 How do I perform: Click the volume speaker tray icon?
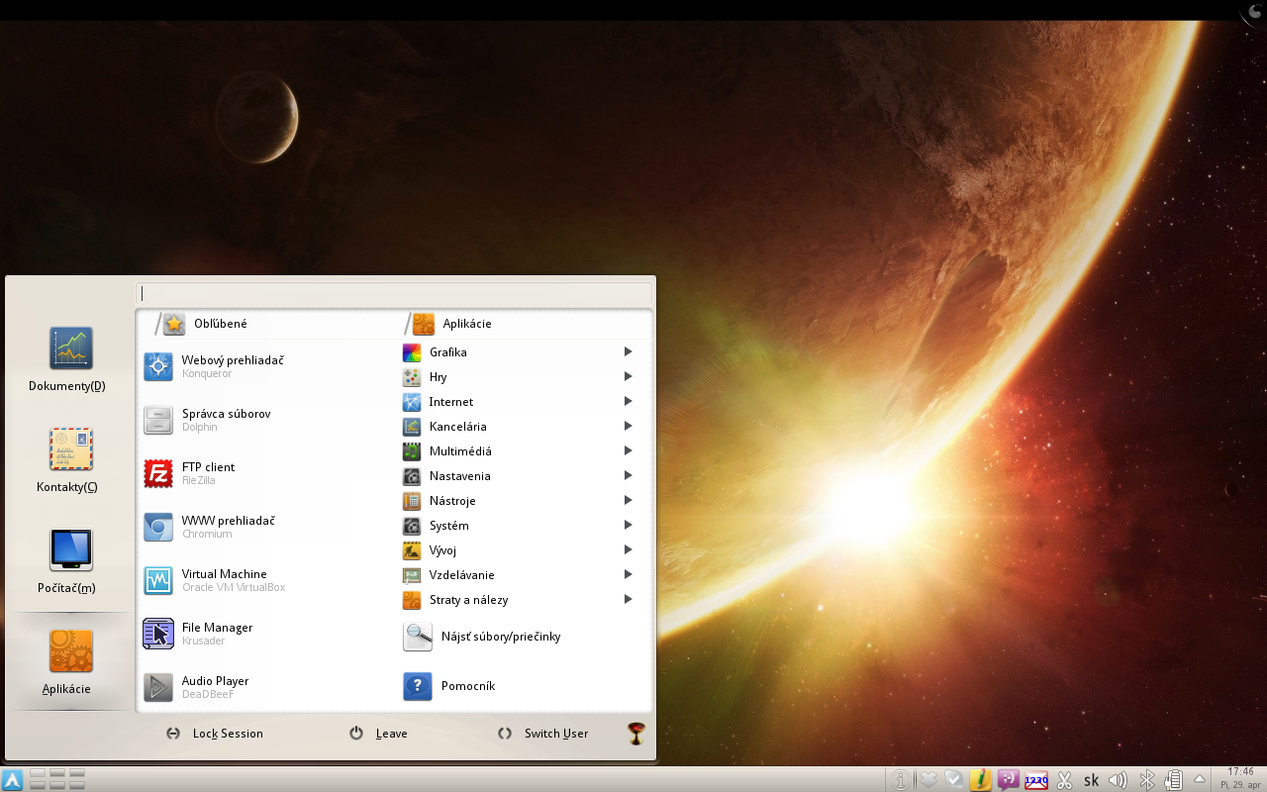(1118, 780)
